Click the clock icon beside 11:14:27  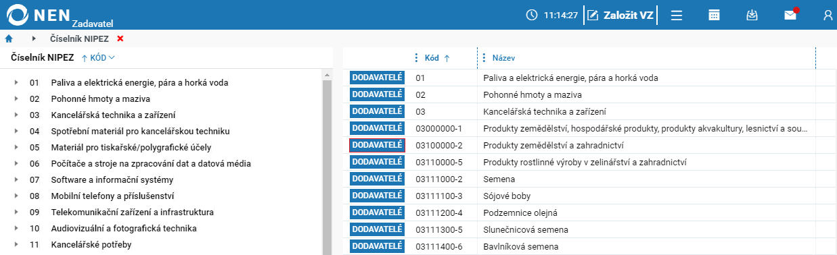[x=532, y=15]
